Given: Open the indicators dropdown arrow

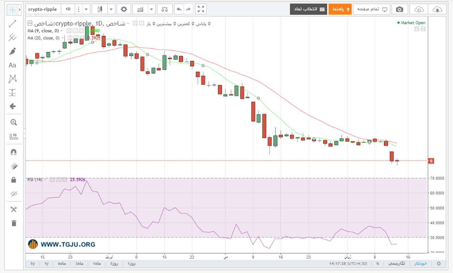Looking at the screenshot, I should click(152, 9).
